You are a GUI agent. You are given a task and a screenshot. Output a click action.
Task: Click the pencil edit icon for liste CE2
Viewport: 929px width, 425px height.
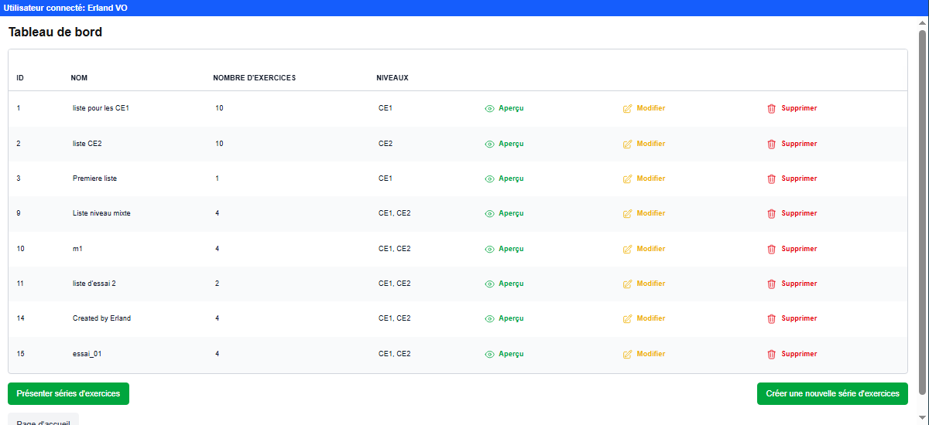tap(628, 144)
